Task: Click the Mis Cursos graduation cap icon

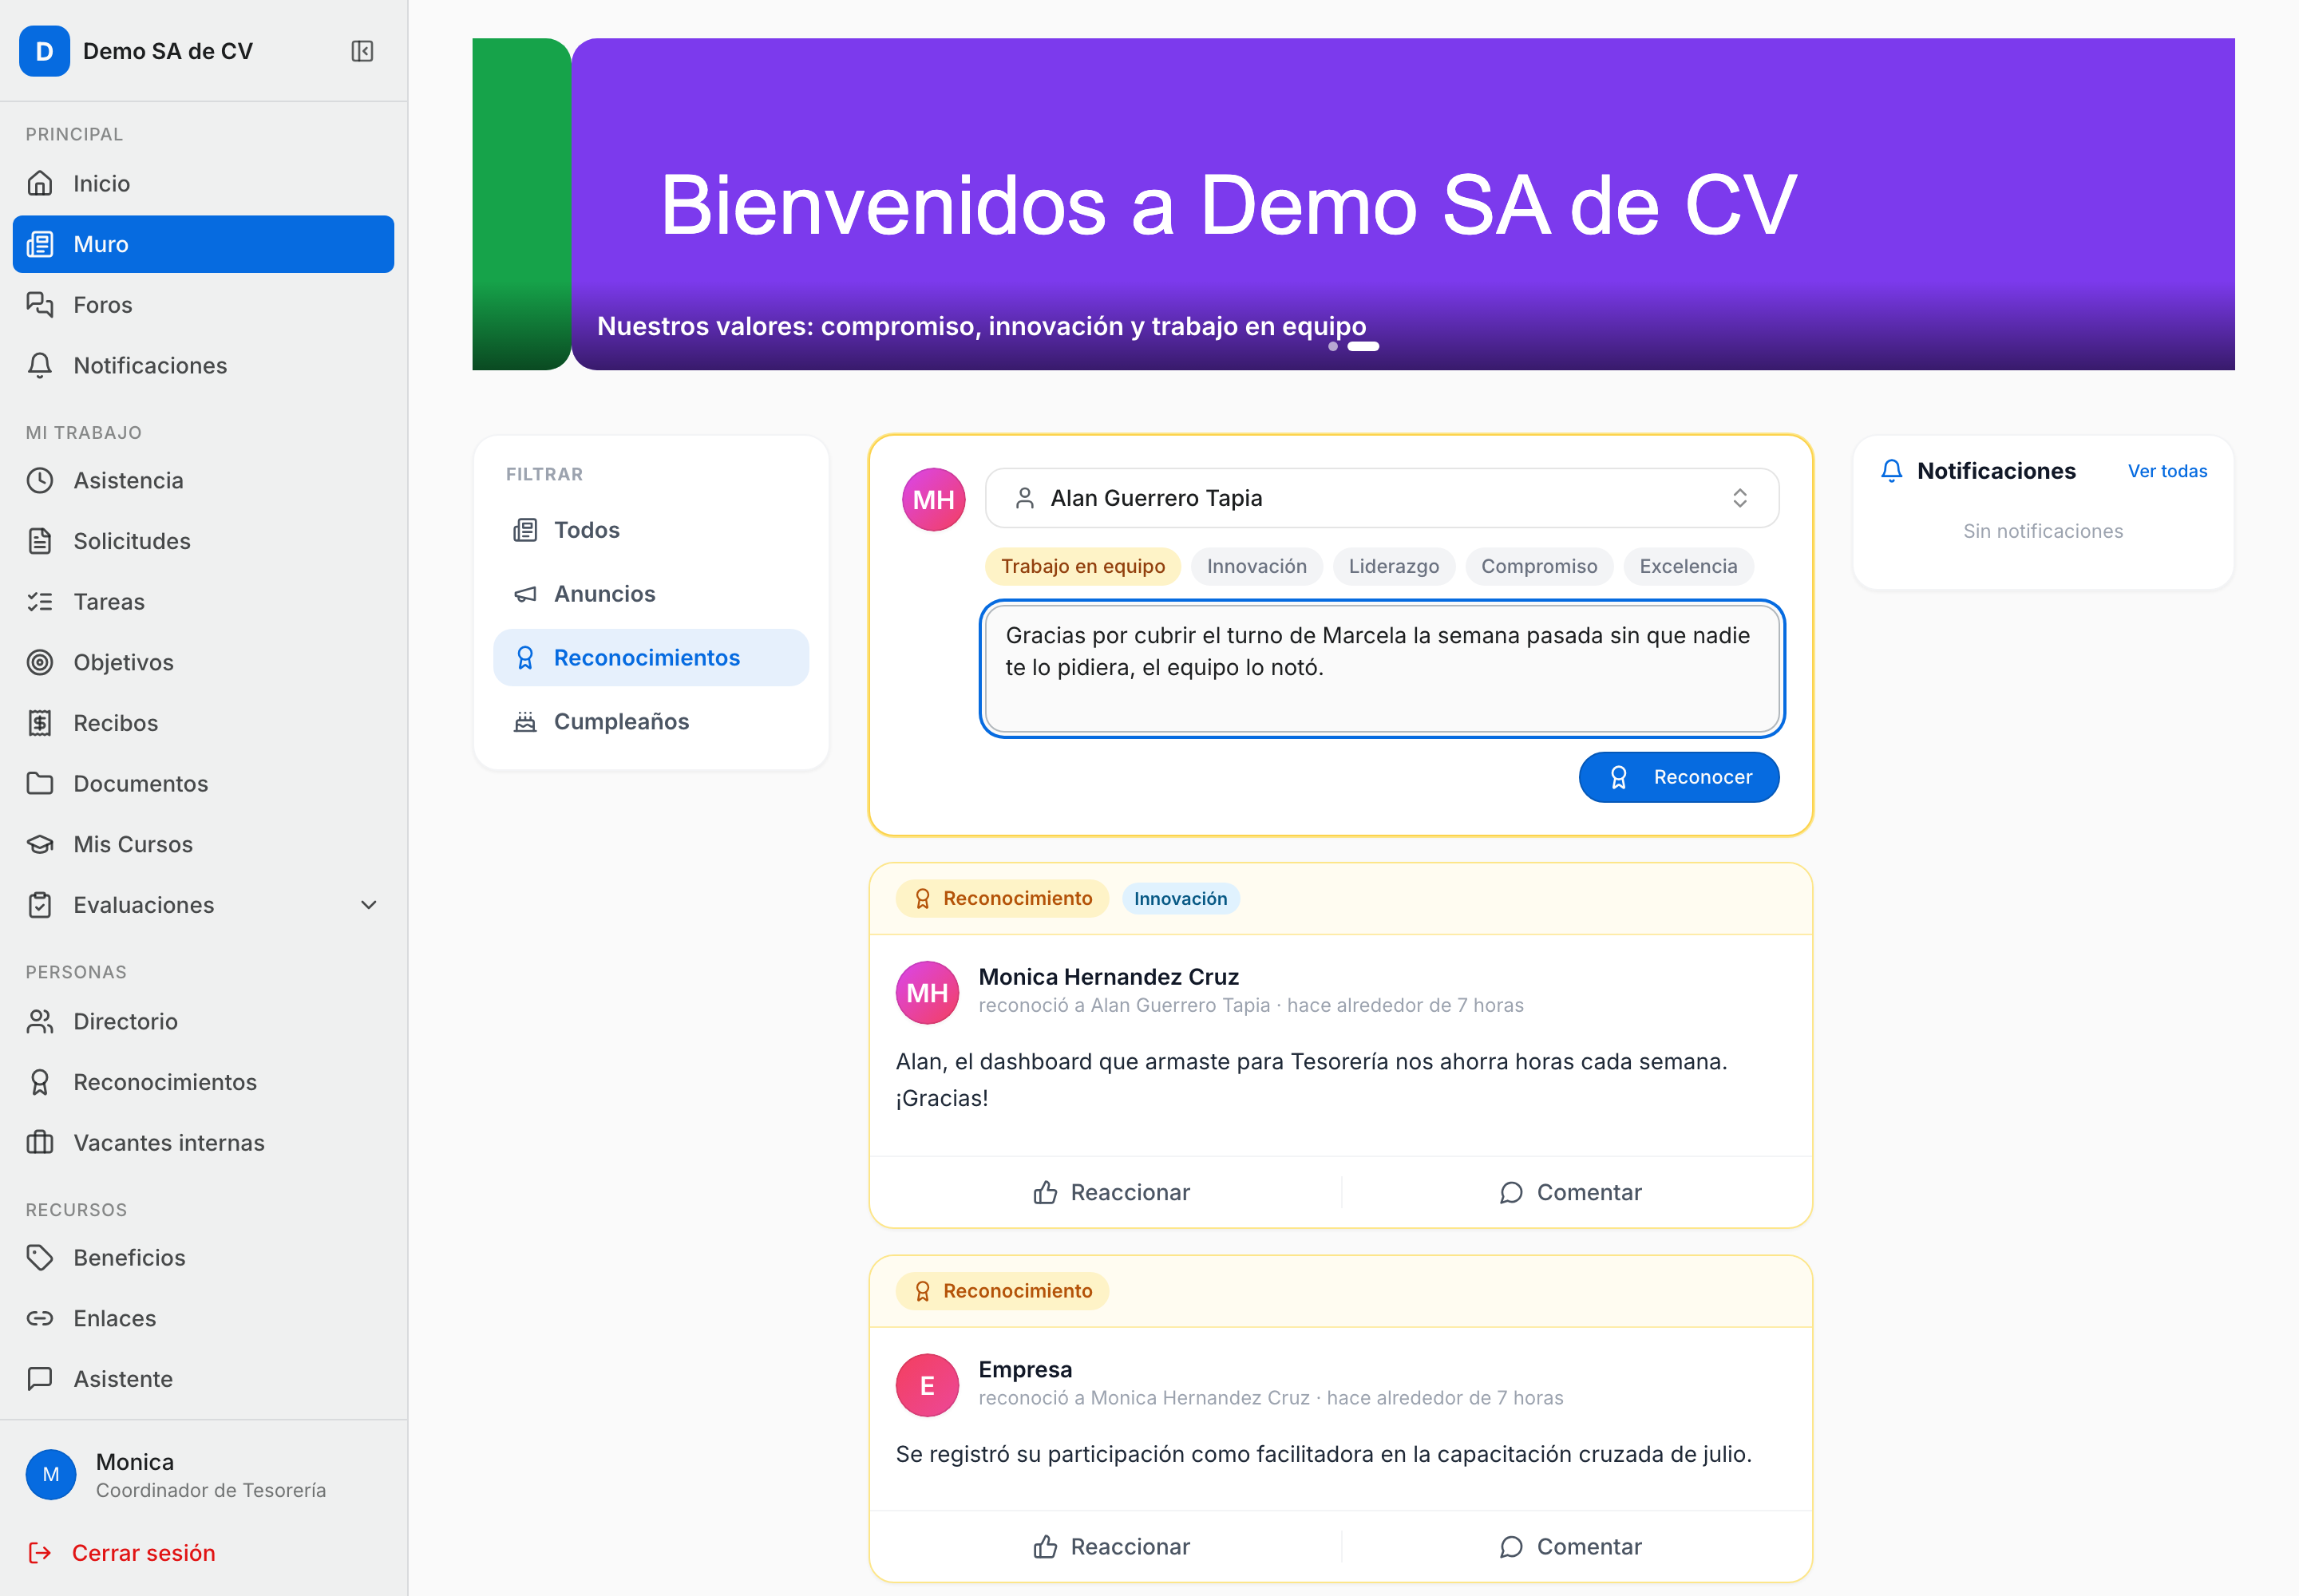Action: 40,844
